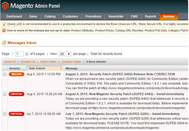Image resolution: width=189 pixels, height=131 pixels.
Task: Click the Unselect Visible link
Action: 71,62
